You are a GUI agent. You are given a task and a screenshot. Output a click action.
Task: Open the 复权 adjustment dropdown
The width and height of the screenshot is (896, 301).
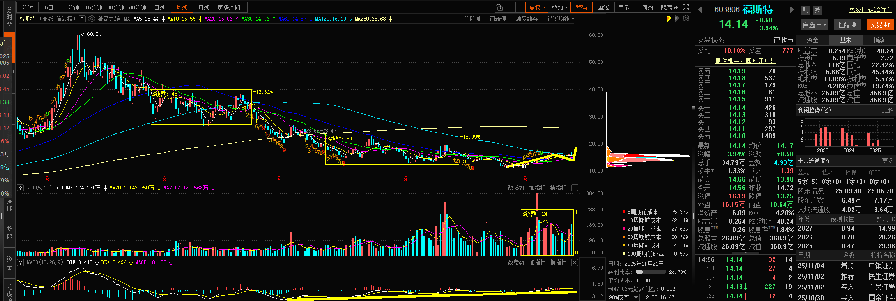point(538,7)
